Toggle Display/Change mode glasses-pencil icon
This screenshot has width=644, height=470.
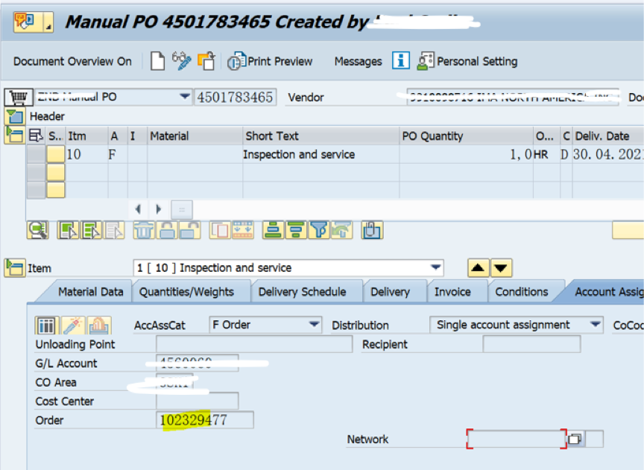pyautogui.click(x=182, y=61)
